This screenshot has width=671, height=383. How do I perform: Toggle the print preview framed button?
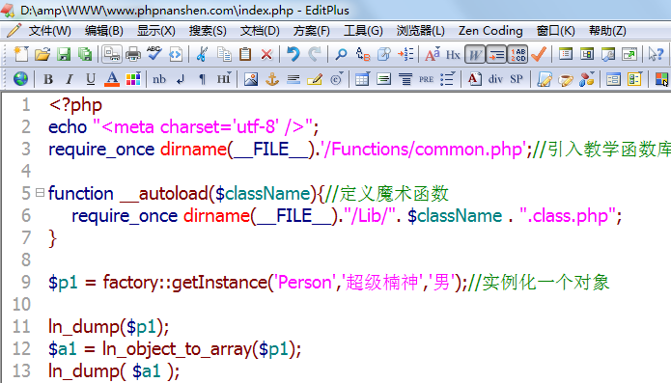tap(112, 54)
